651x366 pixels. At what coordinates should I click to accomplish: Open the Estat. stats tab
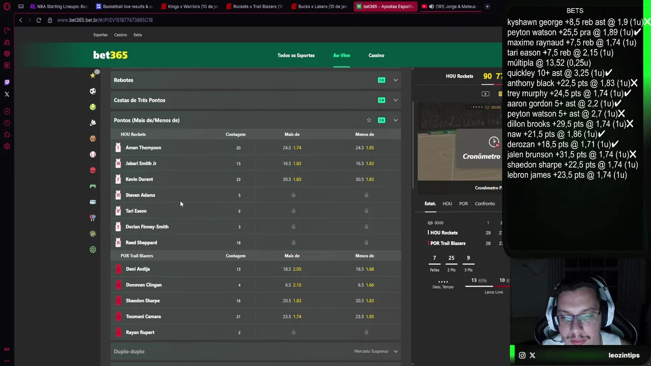[x=430, y=203]
